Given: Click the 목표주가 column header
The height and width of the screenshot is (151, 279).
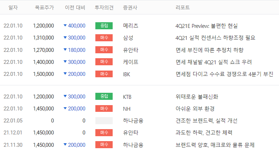Looking at the screenshot, I should [44, 7].
